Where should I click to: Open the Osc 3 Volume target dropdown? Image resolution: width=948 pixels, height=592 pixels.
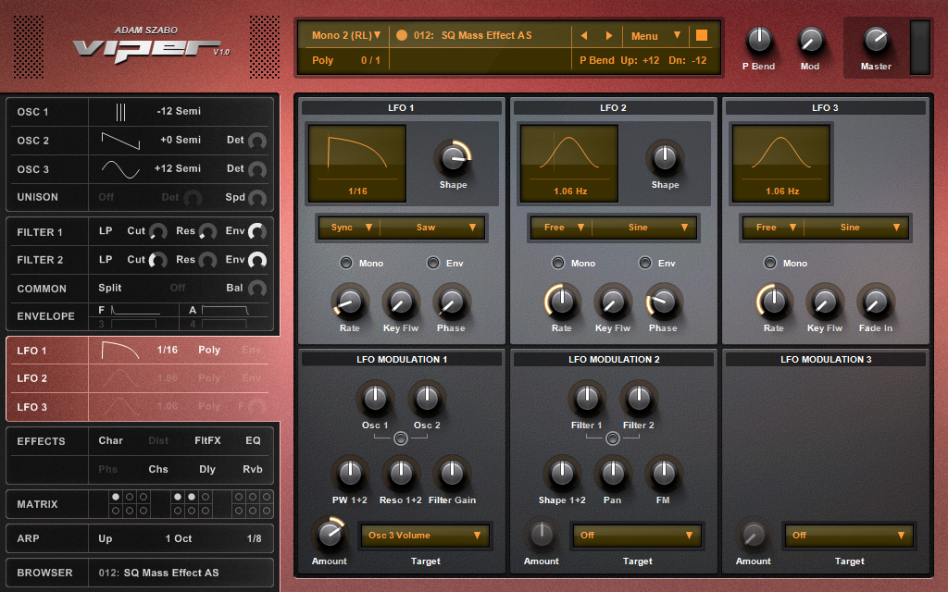(x=425, y=536)
